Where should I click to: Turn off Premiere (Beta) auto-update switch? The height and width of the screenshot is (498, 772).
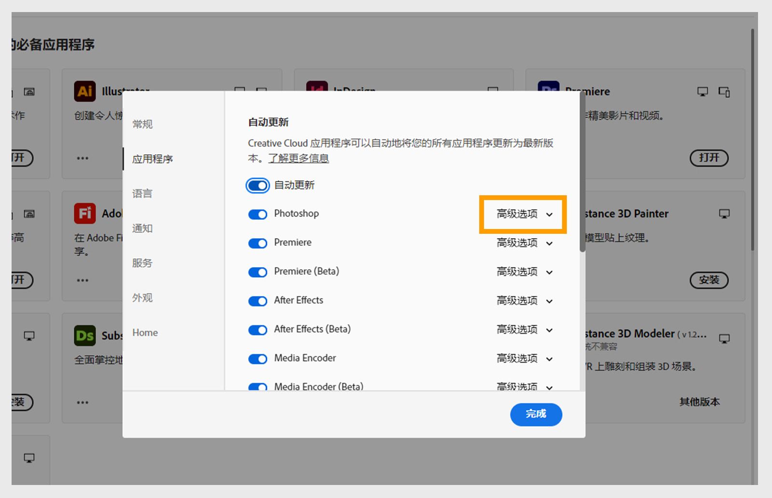pyautogui.click(x=258, y=272)
